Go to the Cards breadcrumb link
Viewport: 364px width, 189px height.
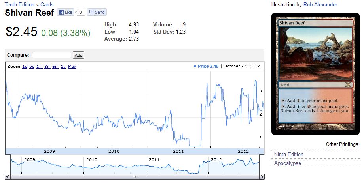pos(47,5)
